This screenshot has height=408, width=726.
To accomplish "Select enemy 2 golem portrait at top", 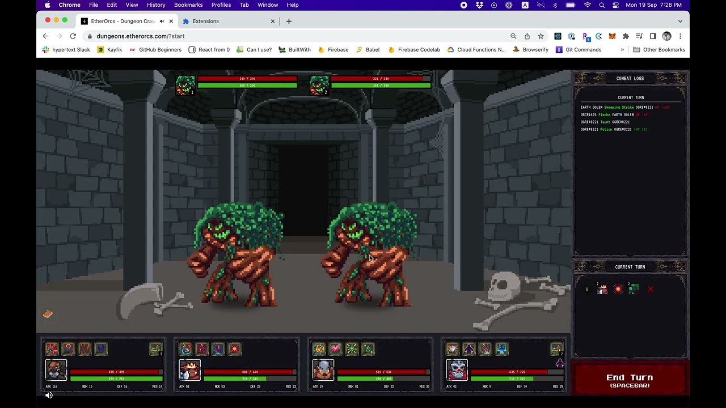I will [319, 86].
